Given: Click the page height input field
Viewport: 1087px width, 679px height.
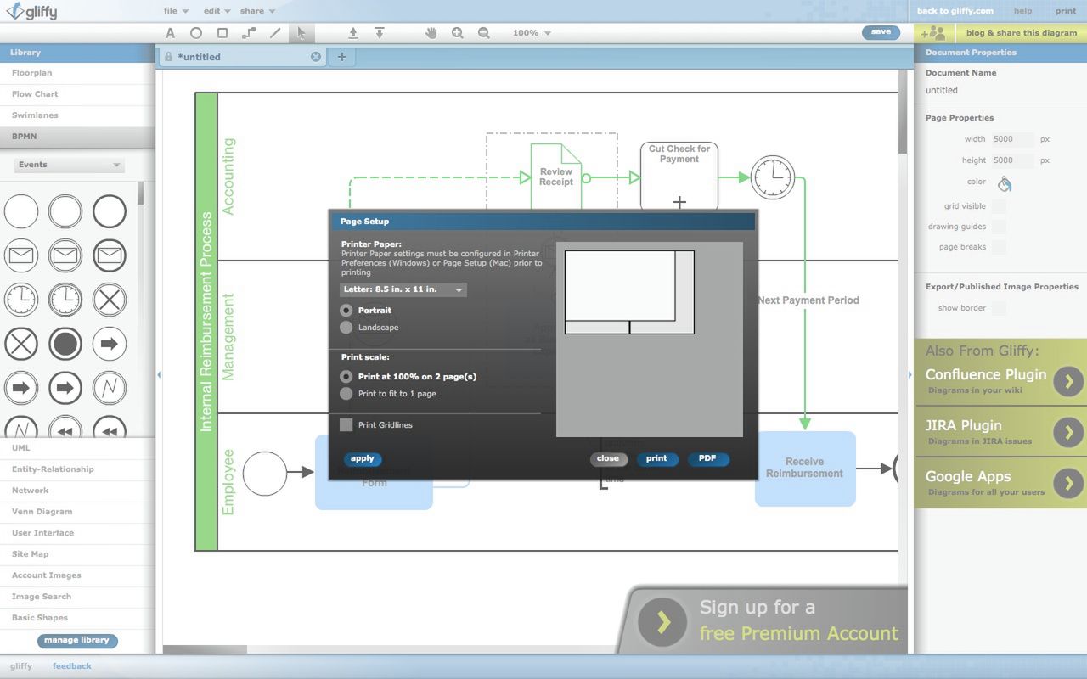Looking at the screenshot, I should tap(1013, 160).
